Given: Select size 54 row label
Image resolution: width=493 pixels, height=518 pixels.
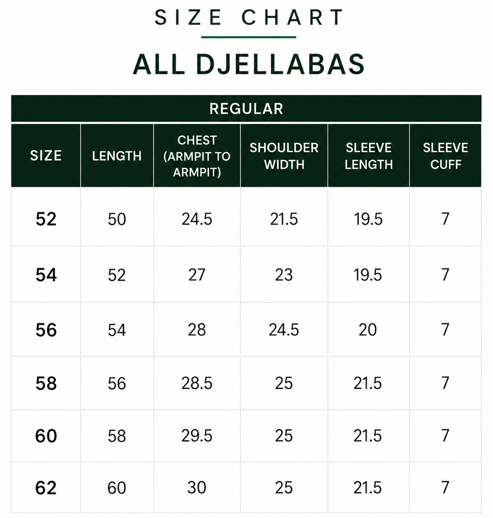Looking at the screenshot, I should 46,275.
